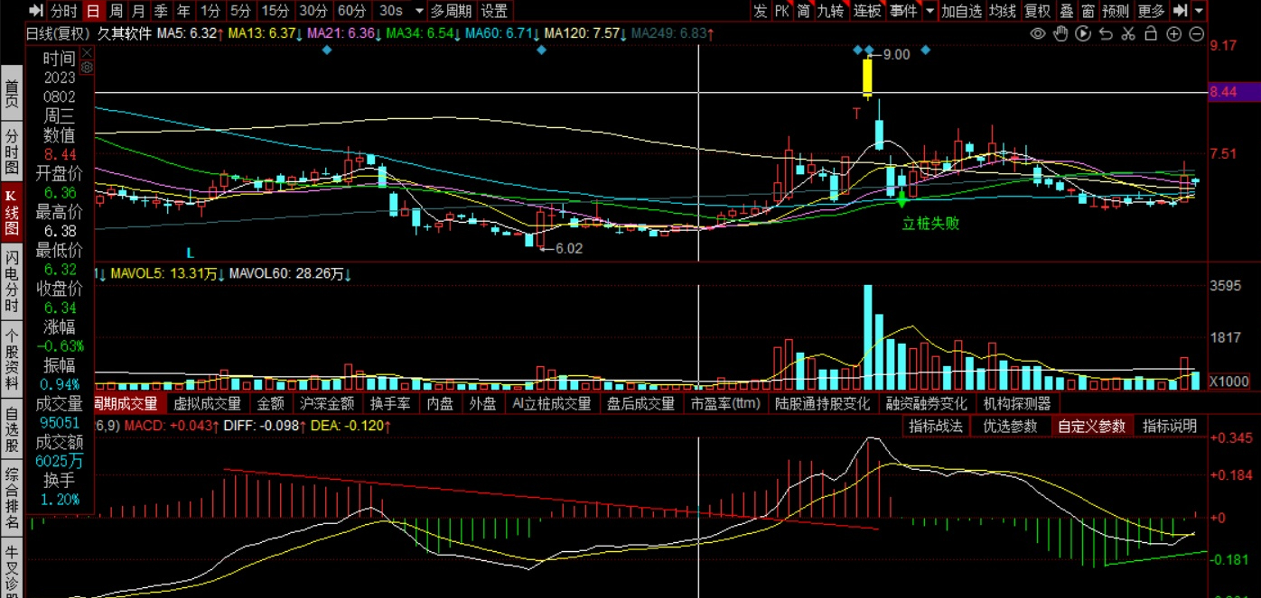Viewport: 1261px width, 598px height.
Task: Toggle chart visibility with the eye icon
Action: pos(1038,33)
